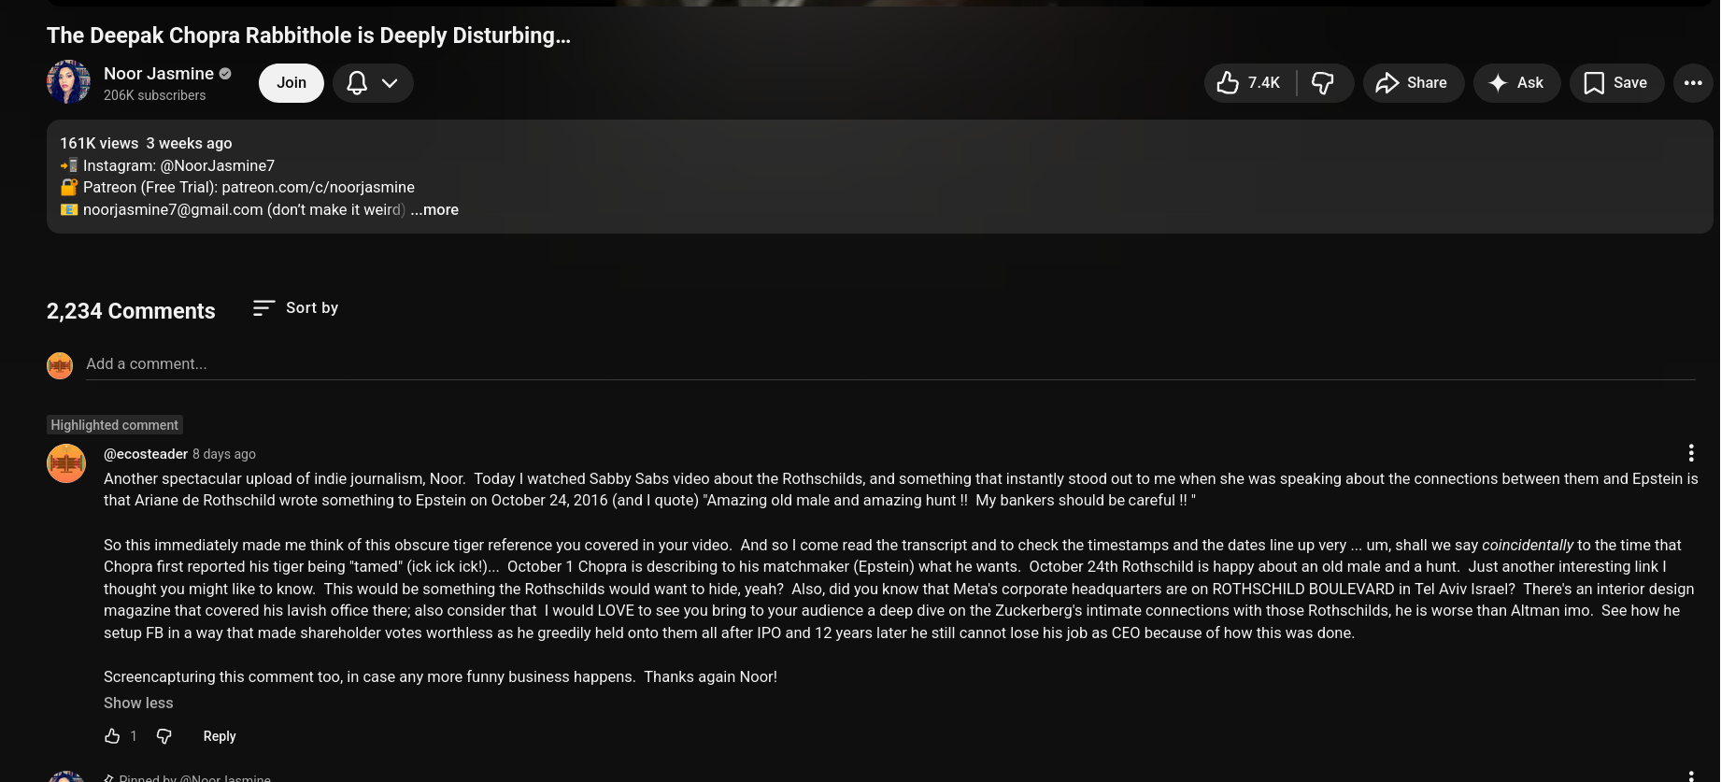Open the video's more actions menu
Screen dimensions: 1721x782
(x=1693, y=83)
